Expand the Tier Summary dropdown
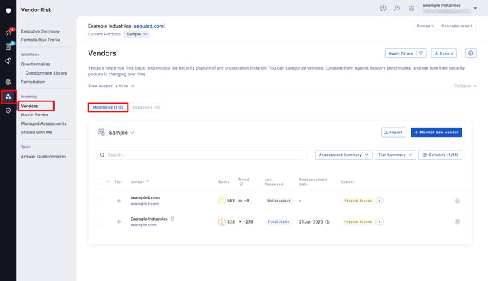 pyautogui.click(x=395, y=155)
